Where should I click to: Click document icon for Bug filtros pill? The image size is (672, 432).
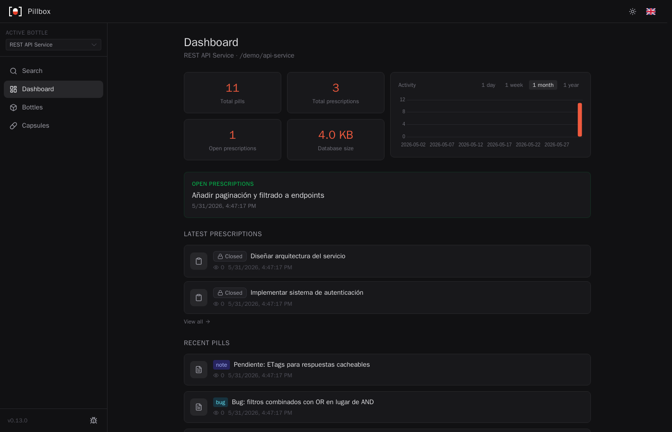coord(199,407)
